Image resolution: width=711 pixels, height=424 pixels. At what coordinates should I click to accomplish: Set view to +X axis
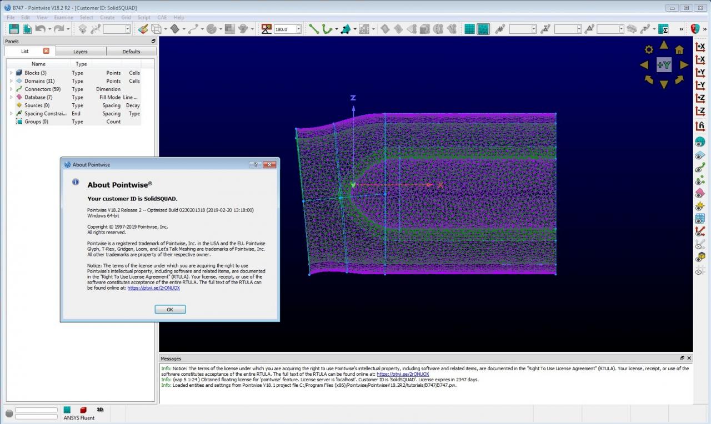coord(700,47)
